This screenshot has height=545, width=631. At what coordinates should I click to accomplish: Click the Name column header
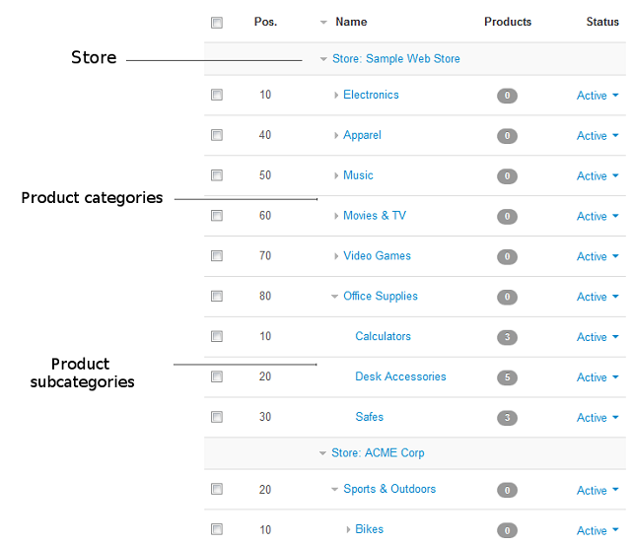pos(351,22)
